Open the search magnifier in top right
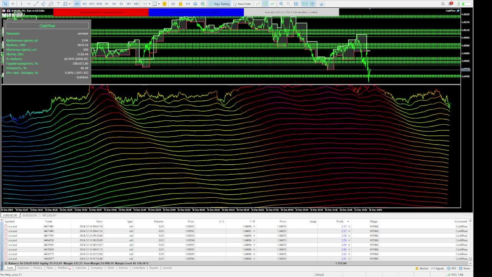This screenshot has height=277, width=492. pos(443,4)
